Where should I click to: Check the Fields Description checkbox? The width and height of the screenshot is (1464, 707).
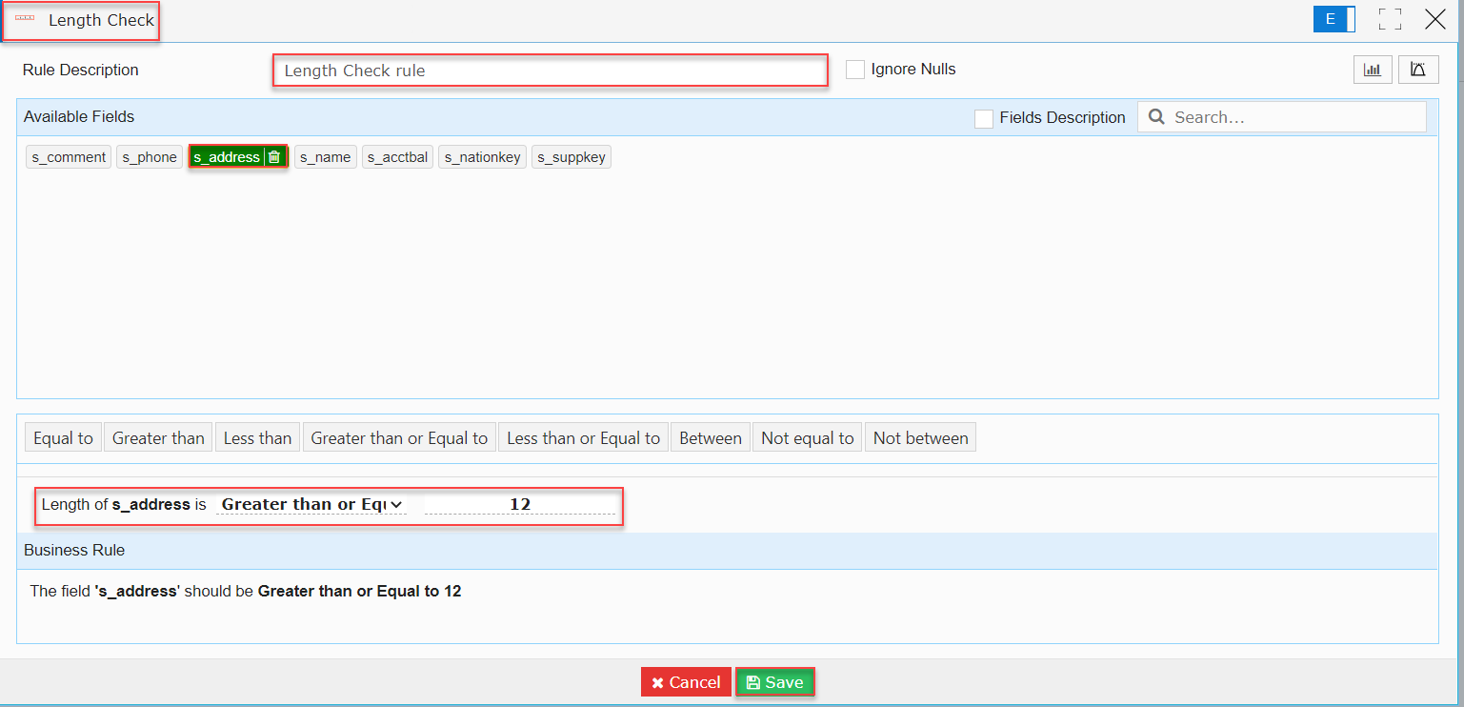984,118
